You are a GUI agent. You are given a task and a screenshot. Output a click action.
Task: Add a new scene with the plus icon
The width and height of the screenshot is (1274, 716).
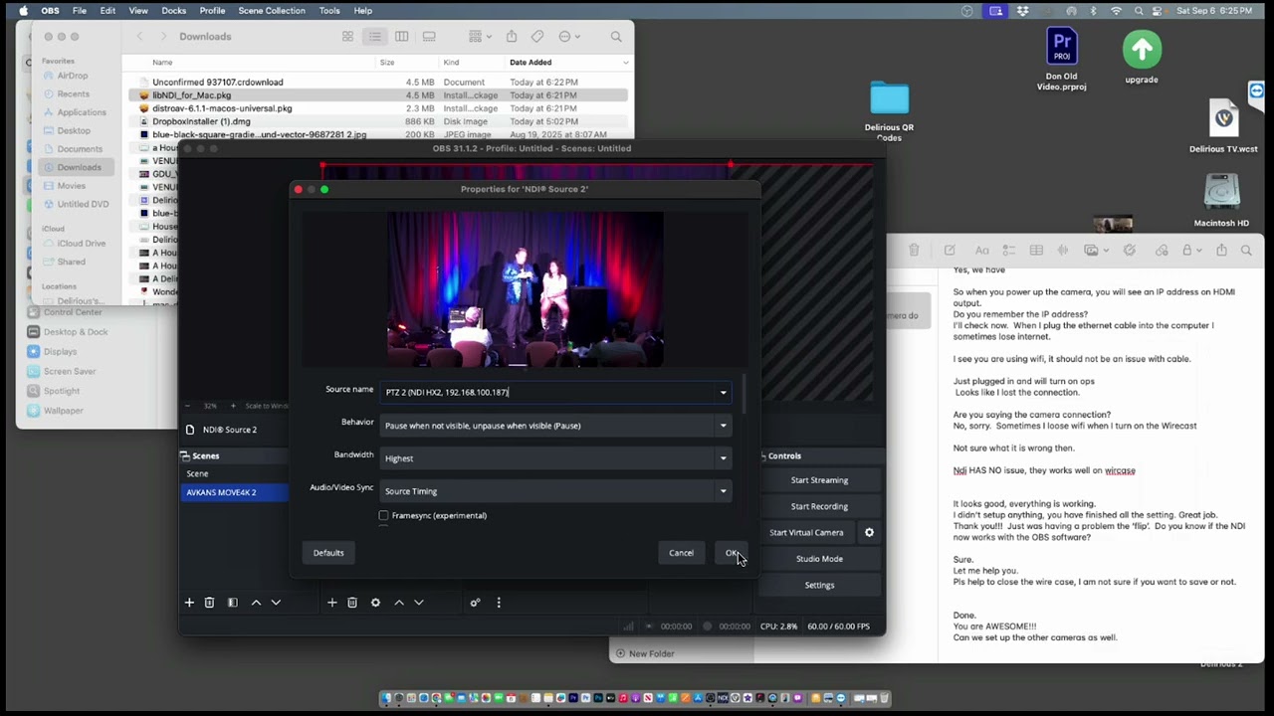tap(189, 603)
